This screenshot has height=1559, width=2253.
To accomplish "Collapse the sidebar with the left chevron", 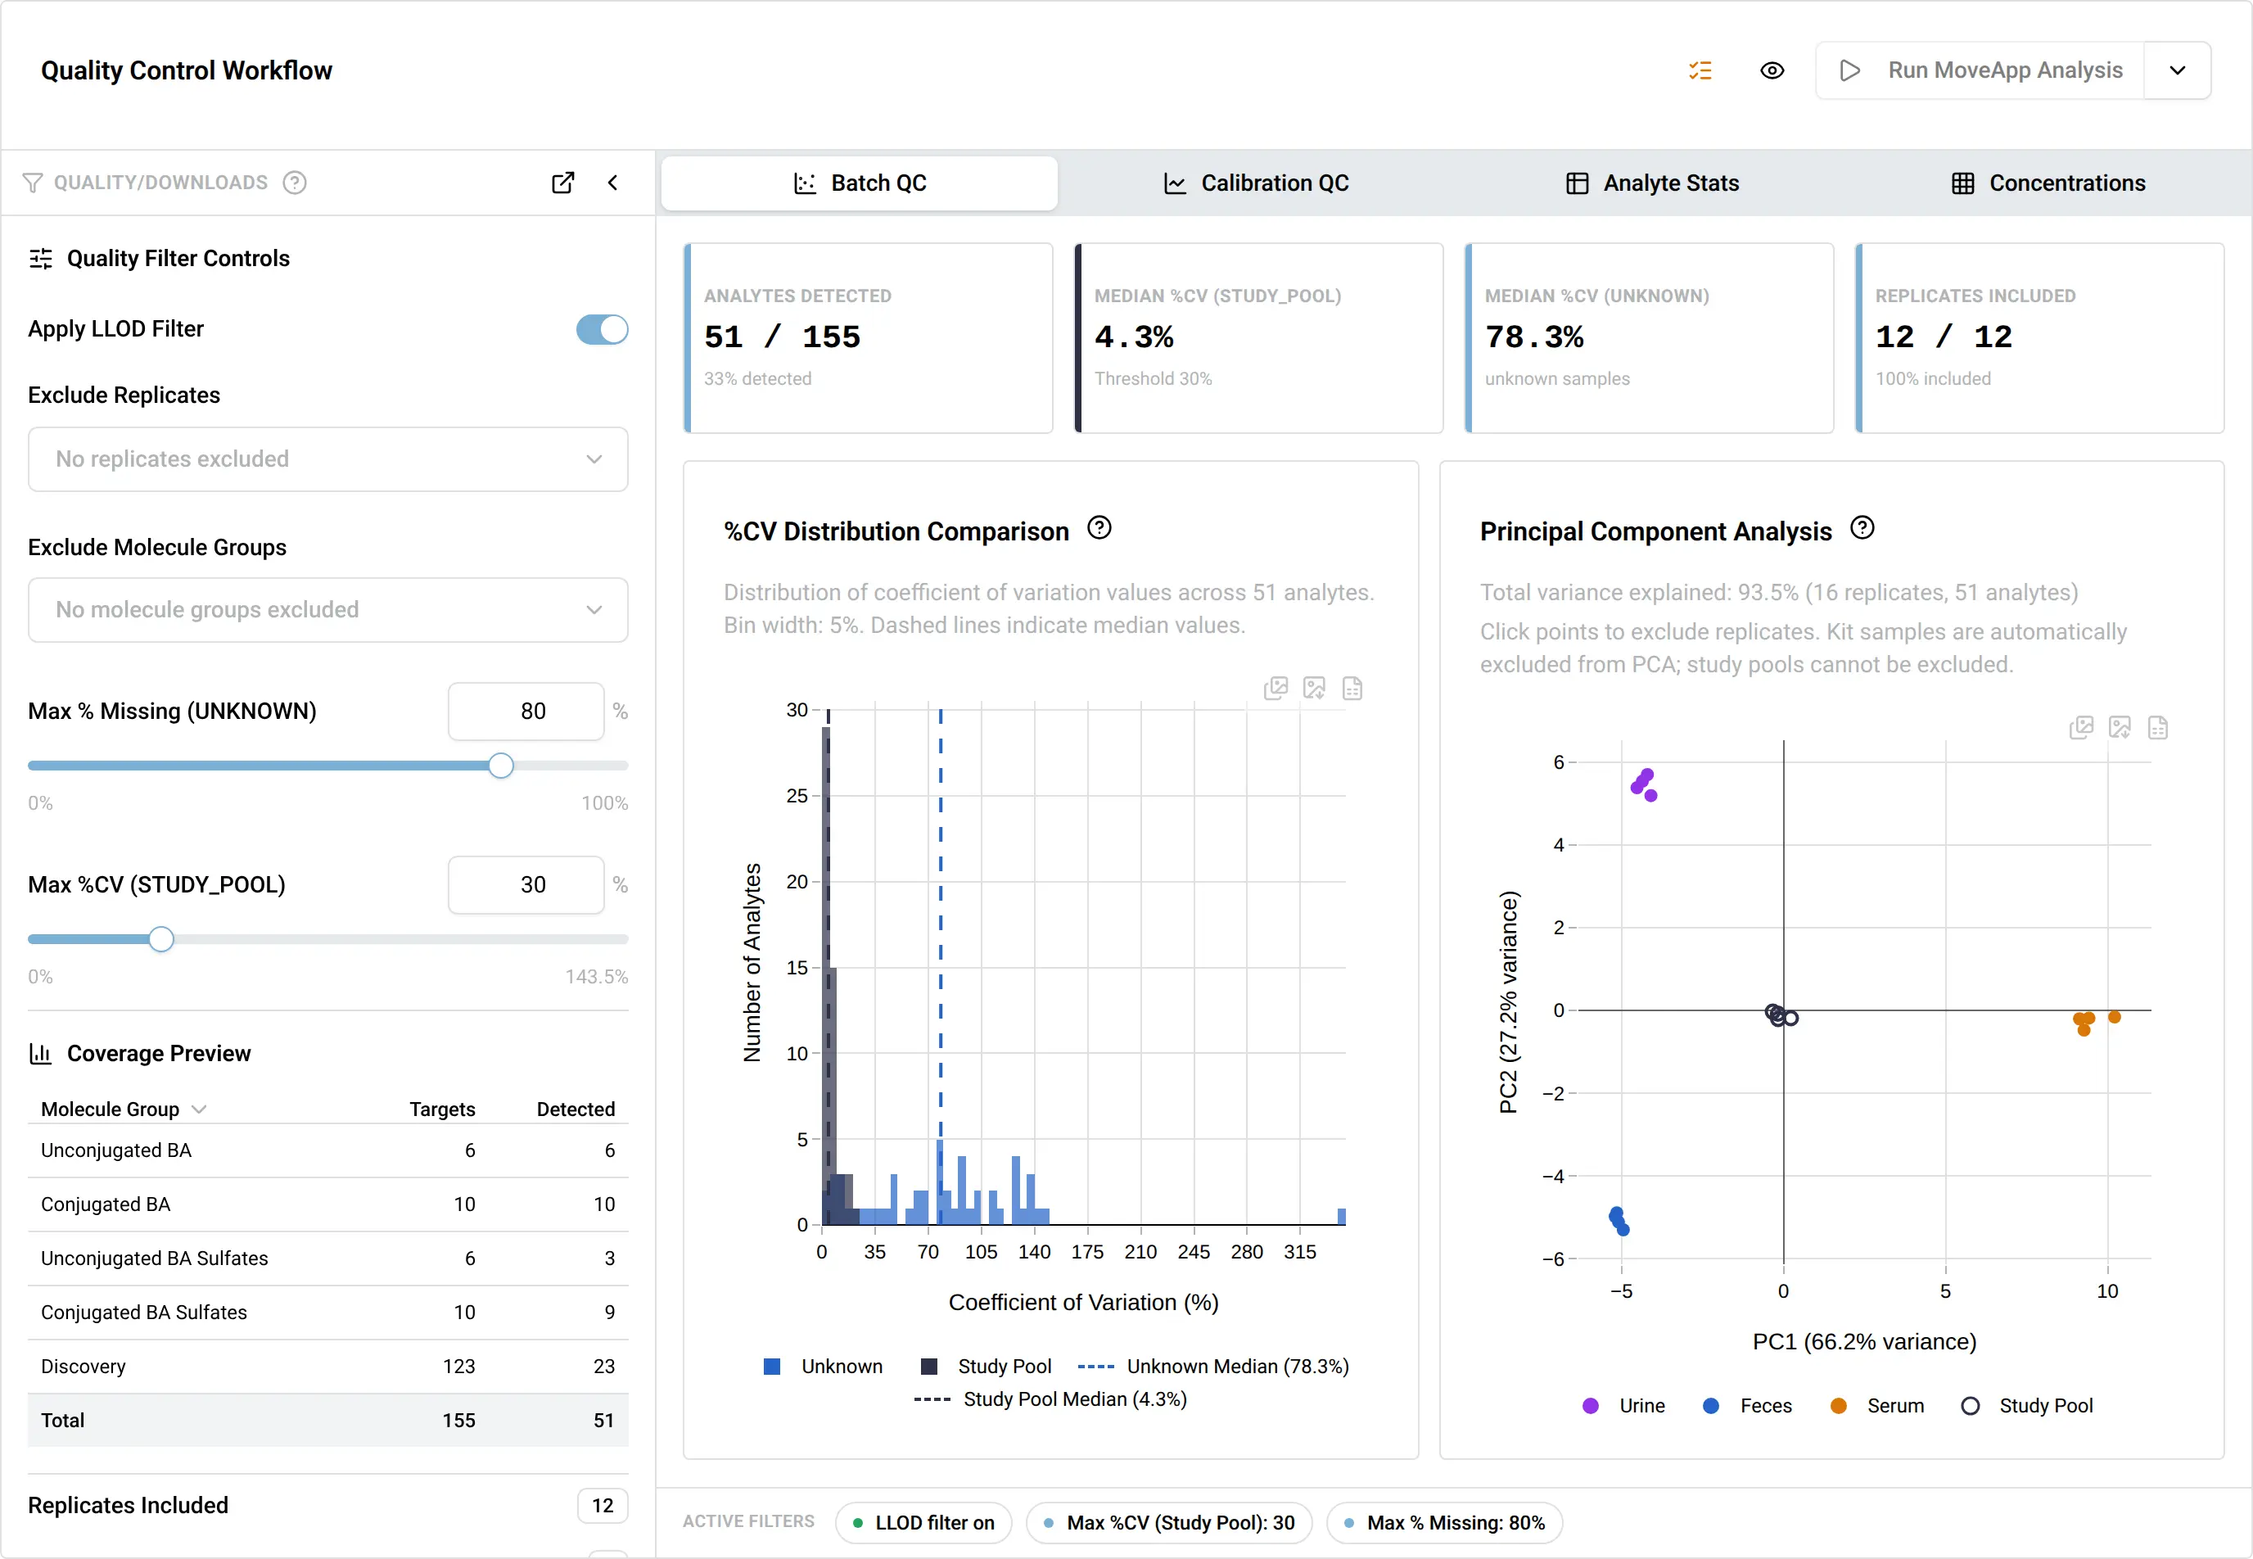I will (x=612, y=183).
